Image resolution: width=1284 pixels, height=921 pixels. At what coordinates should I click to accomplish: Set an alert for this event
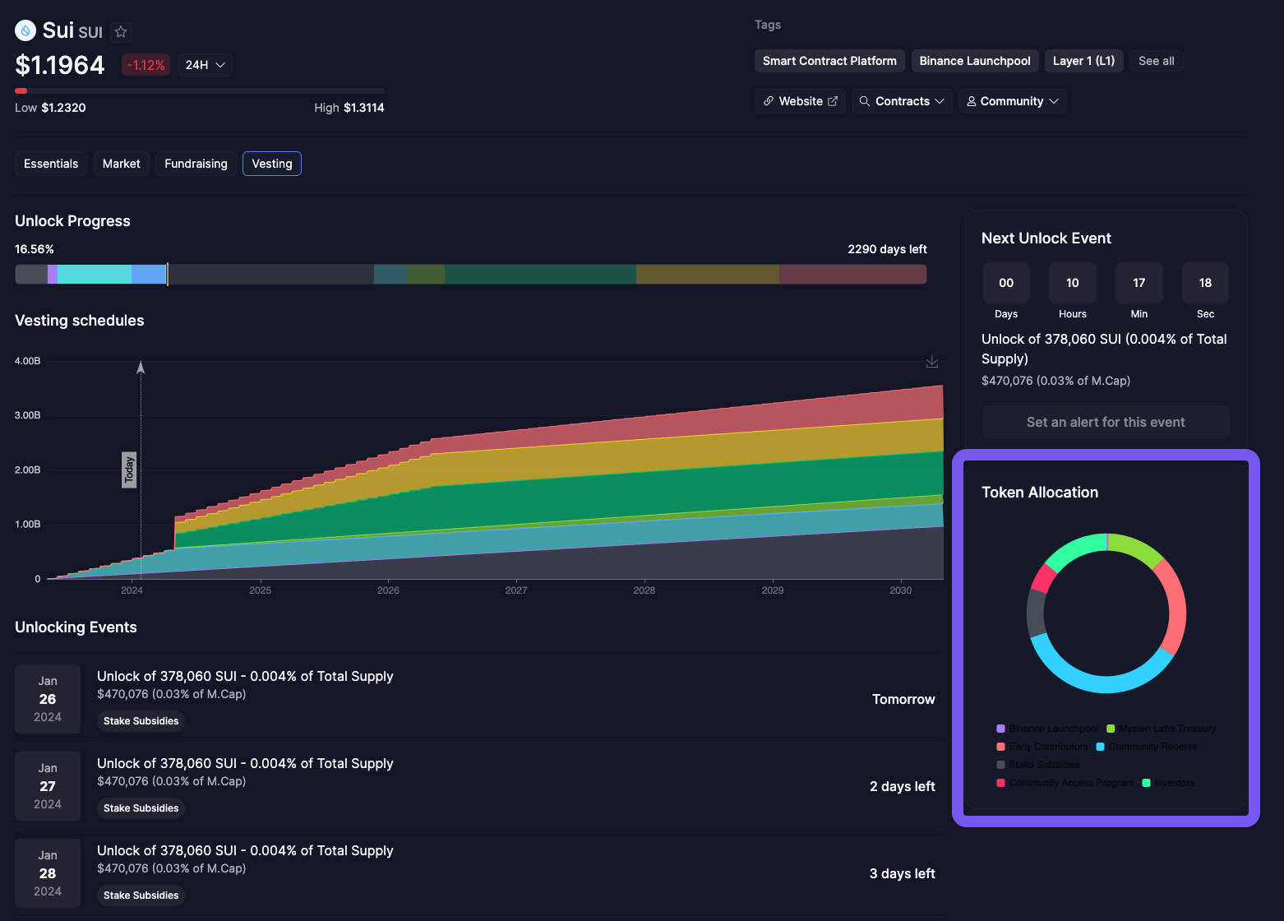point(1106,422)
